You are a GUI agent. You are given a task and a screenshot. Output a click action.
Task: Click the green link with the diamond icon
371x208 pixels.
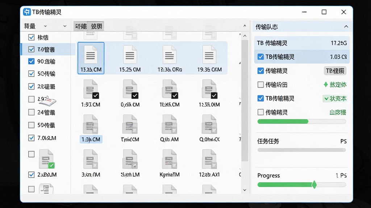335,84
